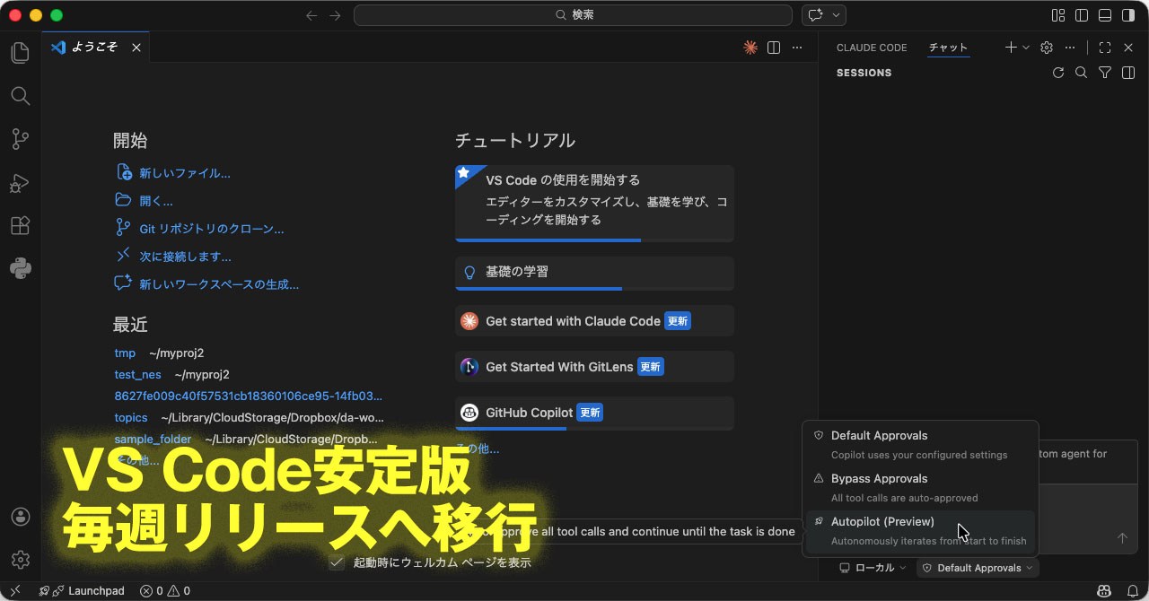This screenshot has width=1149, height=601.
Task: Open recent folder tmp
Action: click(125, 353)
